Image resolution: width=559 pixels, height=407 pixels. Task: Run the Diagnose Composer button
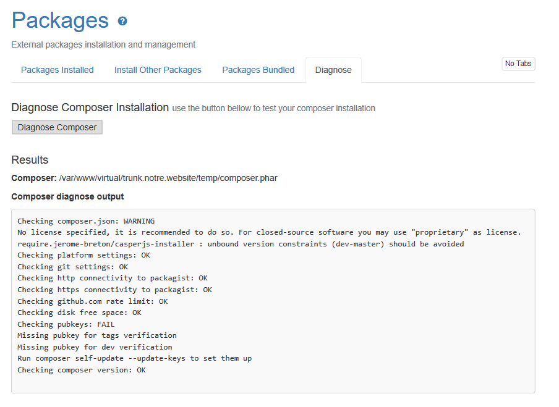57,127
